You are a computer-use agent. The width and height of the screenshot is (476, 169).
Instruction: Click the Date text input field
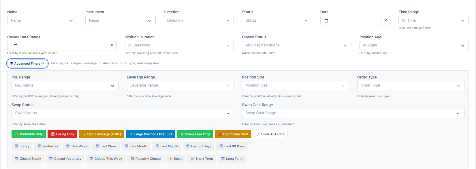tap(356, 20)
